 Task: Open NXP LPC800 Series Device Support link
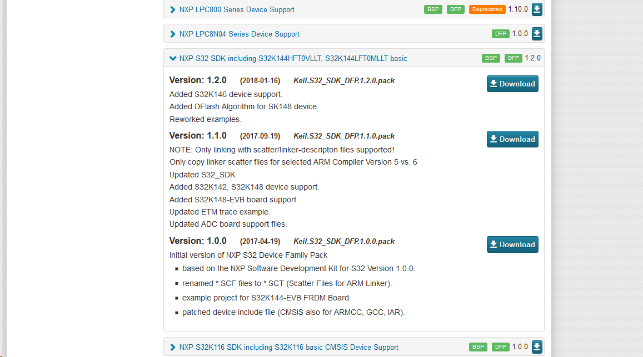pos(237,10)
